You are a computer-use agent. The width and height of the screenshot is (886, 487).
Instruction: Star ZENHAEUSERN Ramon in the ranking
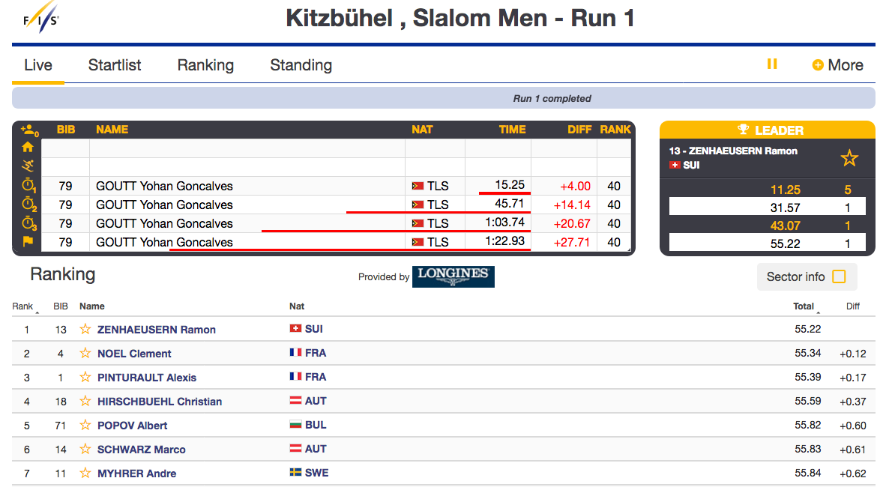85,329
